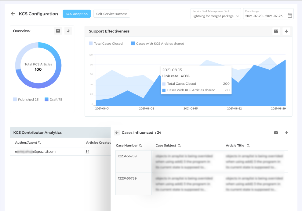Download the Support Effectiveness chart
The width and height of the screenshot is (302, 211).
286,31
